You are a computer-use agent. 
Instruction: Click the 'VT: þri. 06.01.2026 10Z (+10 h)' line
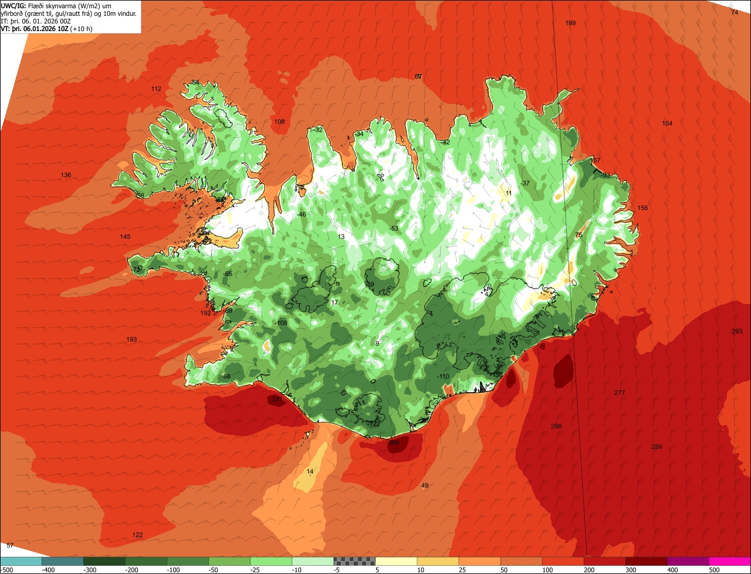47,28
